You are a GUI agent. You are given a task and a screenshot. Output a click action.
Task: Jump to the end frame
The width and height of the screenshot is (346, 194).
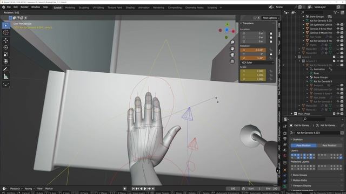153,189
